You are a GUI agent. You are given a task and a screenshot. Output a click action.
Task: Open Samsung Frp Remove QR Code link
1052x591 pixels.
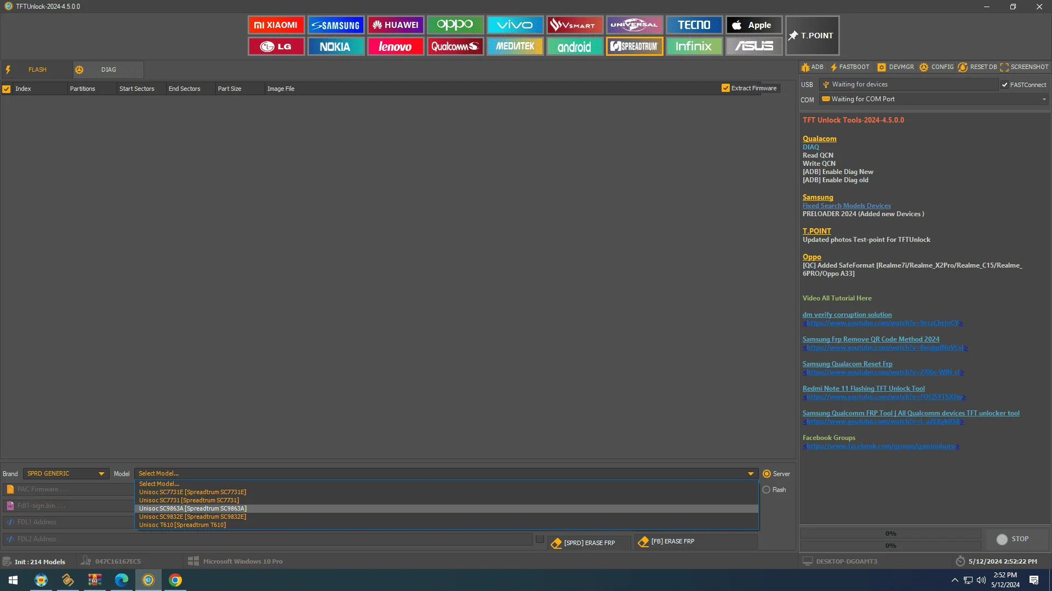click(871, 339)
